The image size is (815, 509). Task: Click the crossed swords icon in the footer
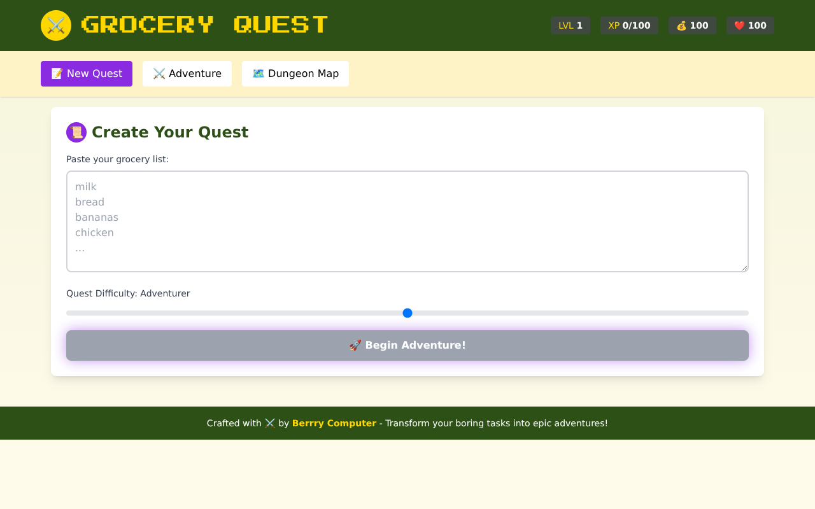(270, 423)
